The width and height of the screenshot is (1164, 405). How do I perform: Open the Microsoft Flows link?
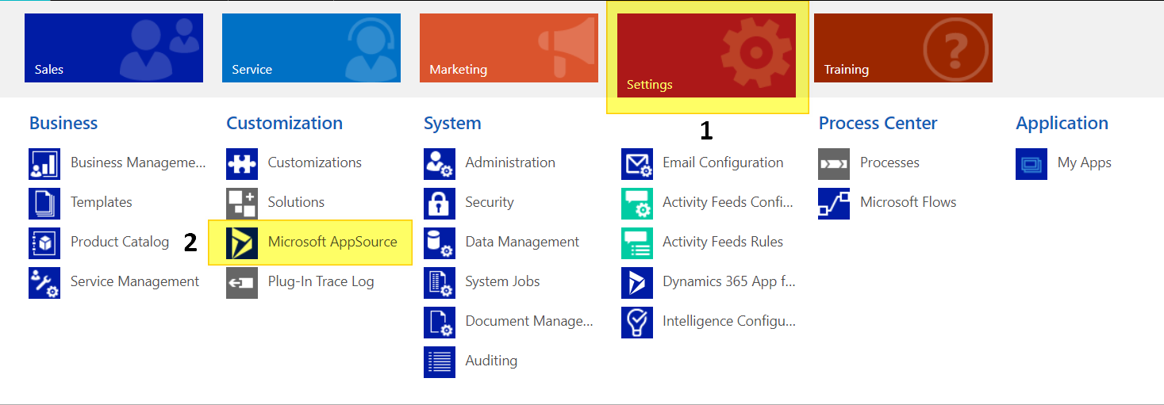(909, 202)
